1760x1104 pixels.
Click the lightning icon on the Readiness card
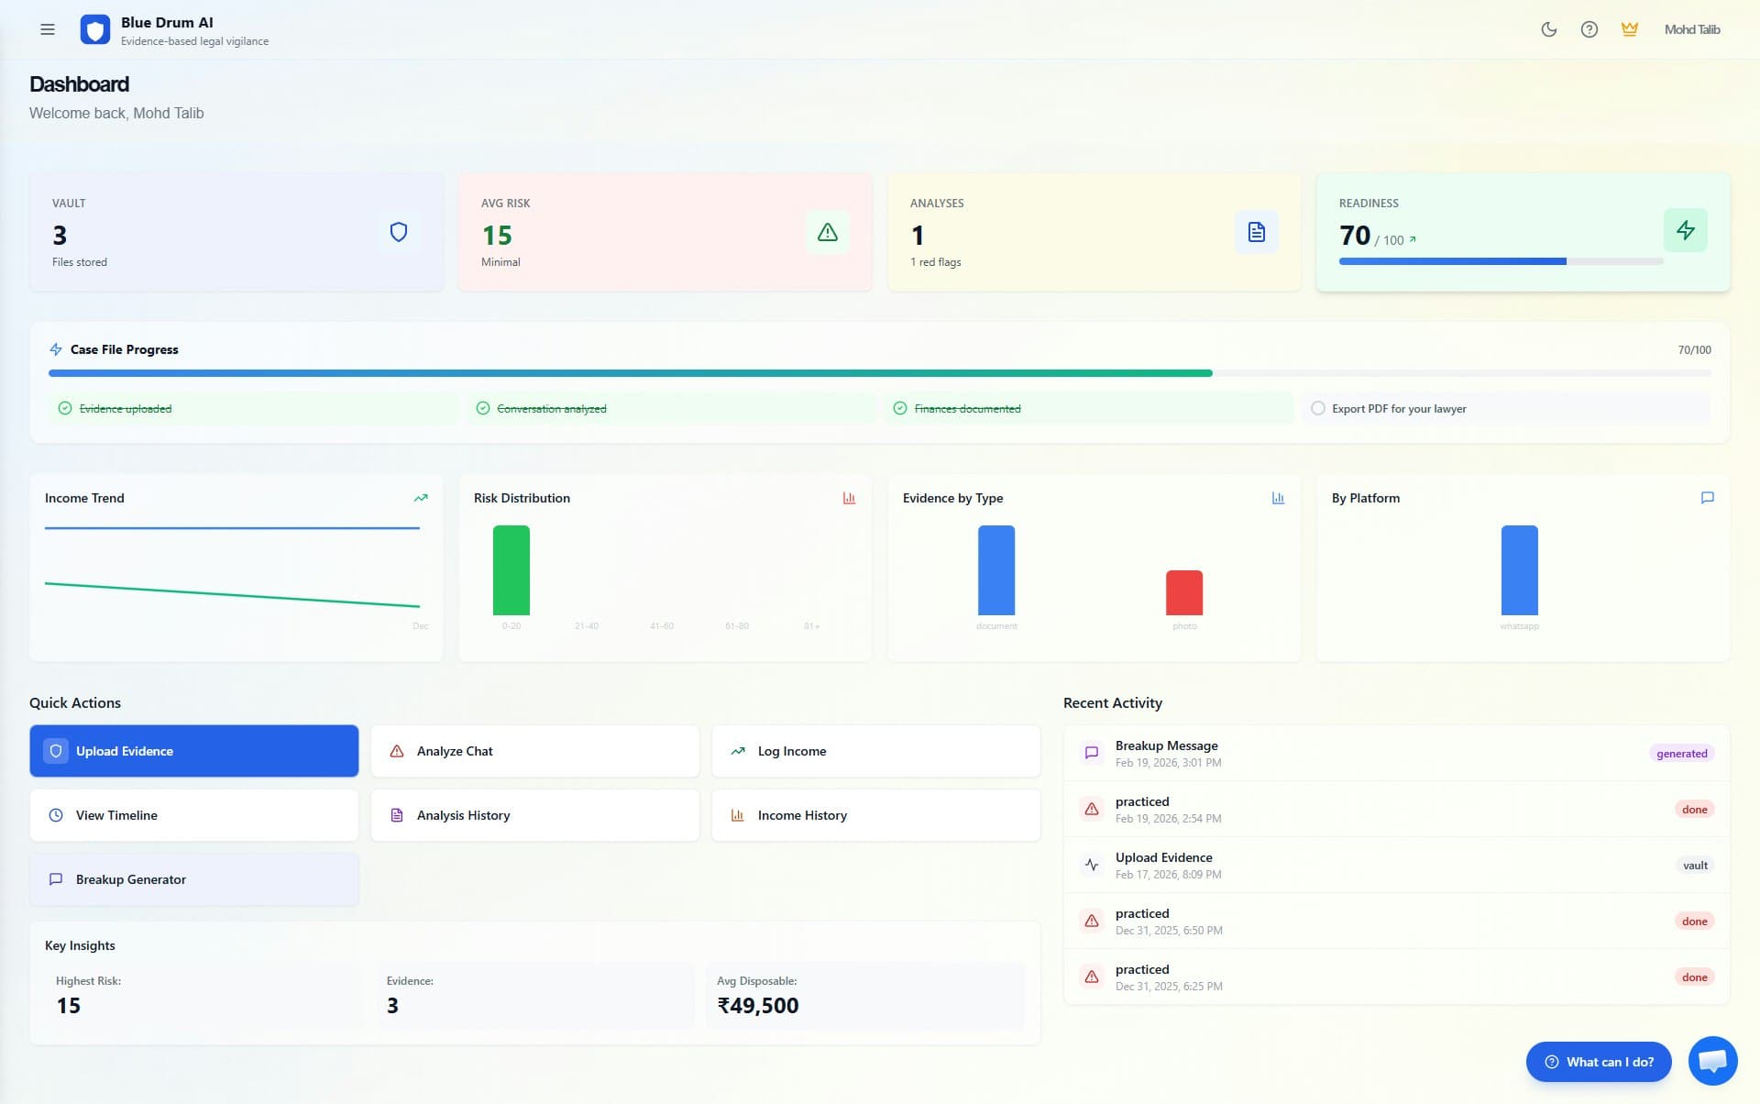[x=1686, y=232]
